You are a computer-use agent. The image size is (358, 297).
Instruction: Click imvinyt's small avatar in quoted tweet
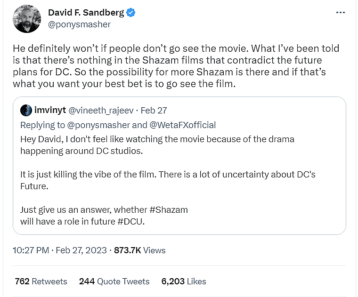(x=26, y=111)
